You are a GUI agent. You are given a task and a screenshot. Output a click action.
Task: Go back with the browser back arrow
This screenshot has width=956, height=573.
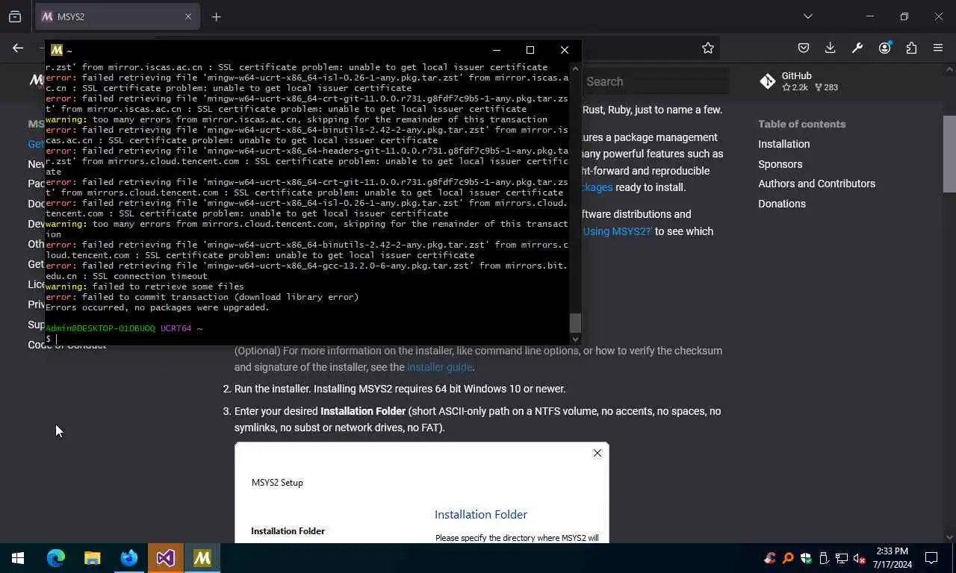(x=18, y=48)
